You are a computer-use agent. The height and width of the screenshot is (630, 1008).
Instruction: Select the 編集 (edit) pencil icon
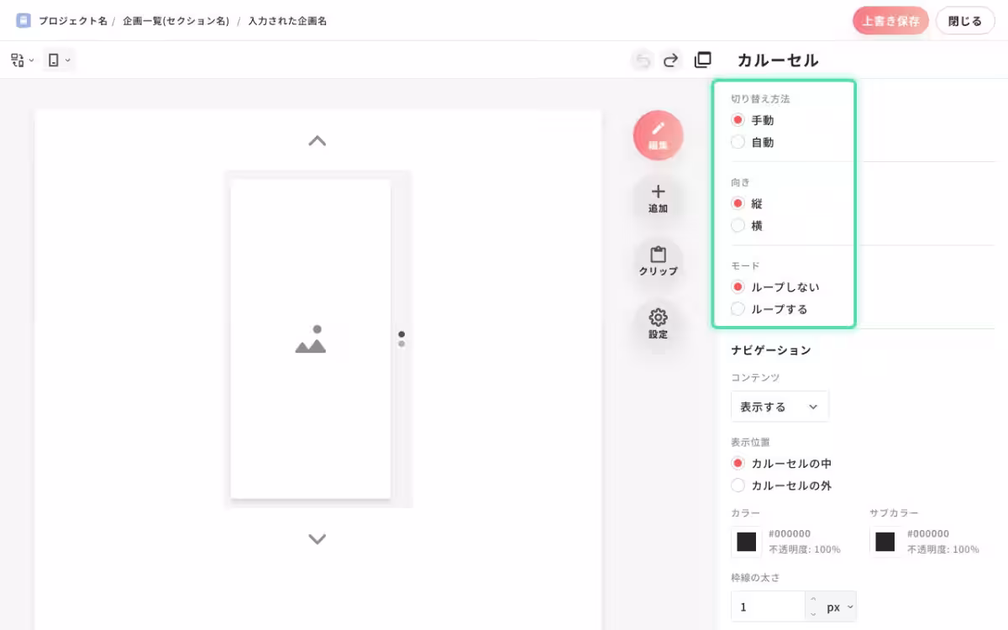pyautogui.click(x=658, y=134)
